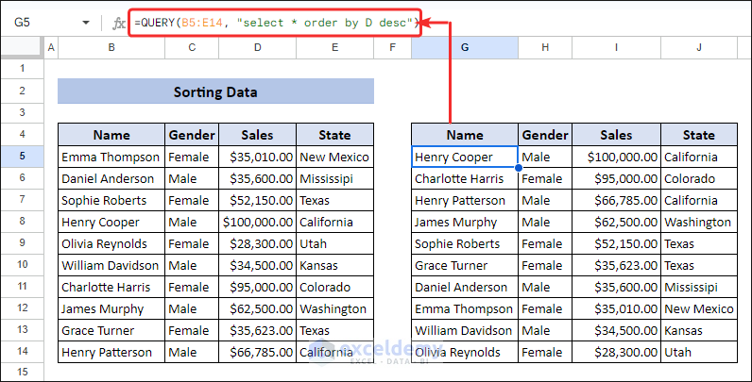Select row 5 header
Image resolution: width=752 pixels, height=382 pixels.
pyautogui.click(x=22, y=157)
